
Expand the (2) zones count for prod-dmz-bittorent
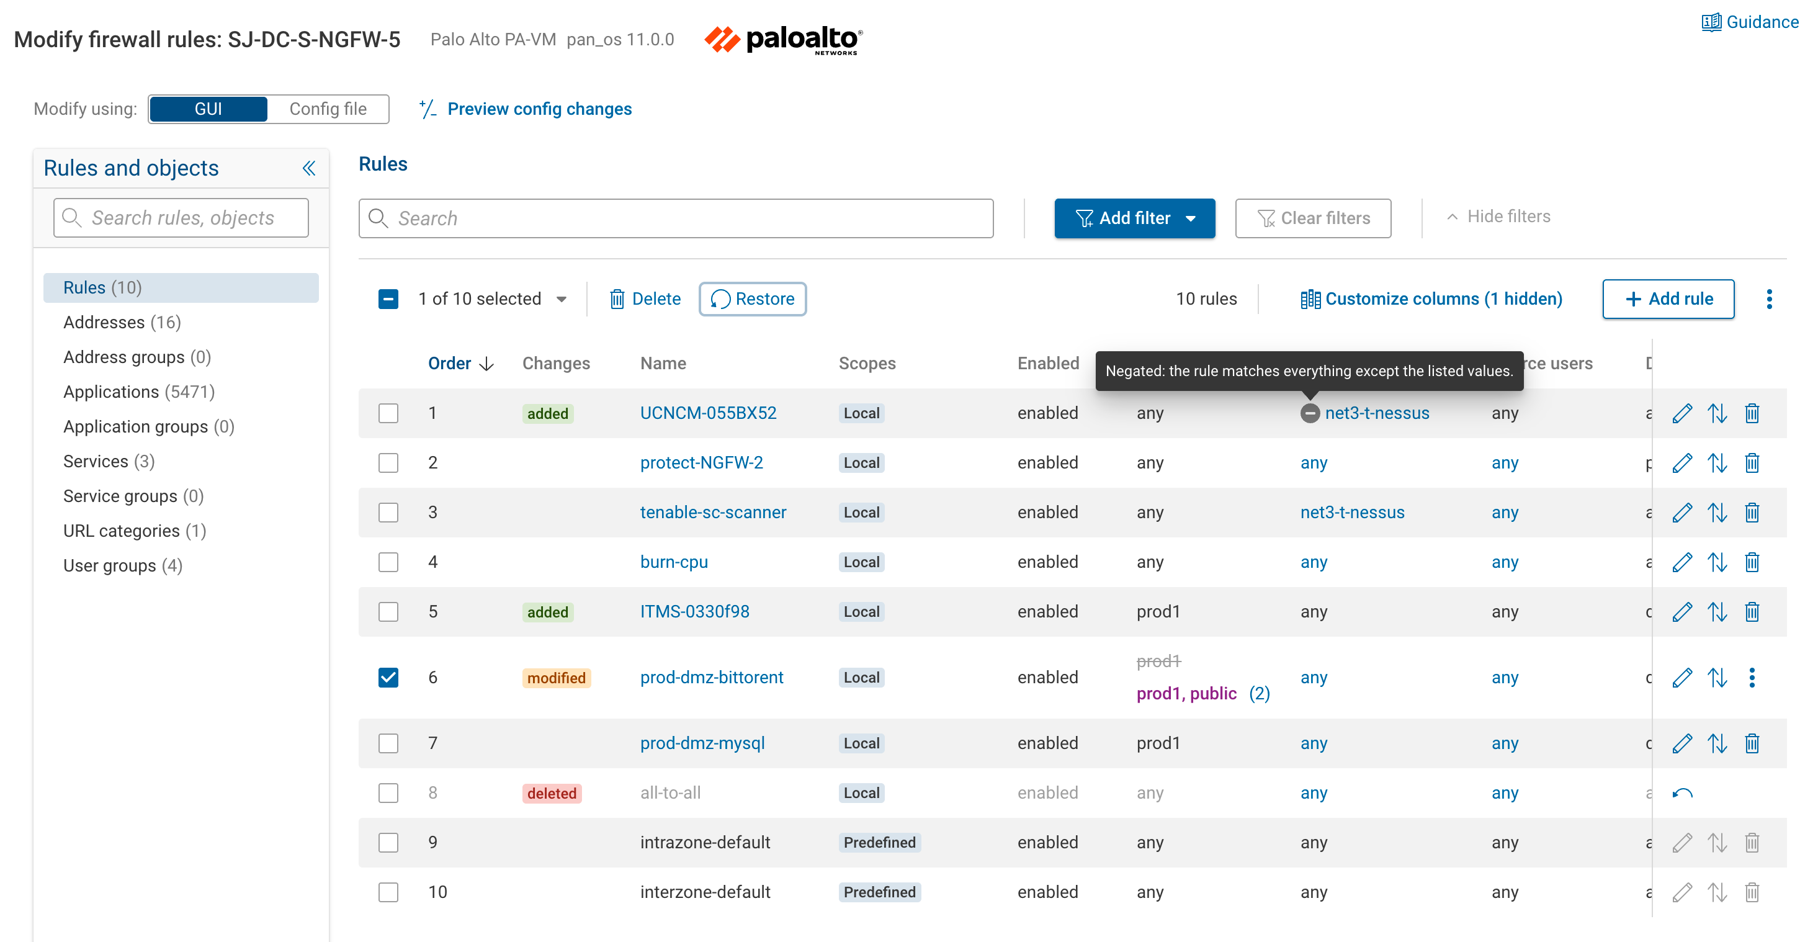coord(1259,694)
